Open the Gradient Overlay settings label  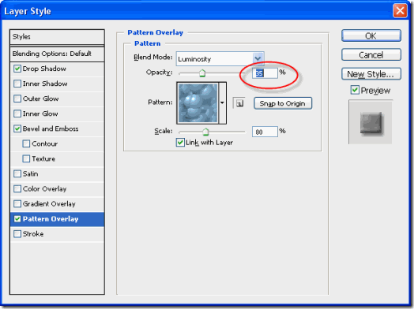click(49, 204)
